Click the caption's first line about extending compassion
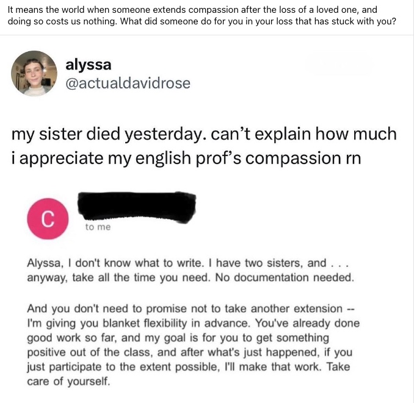 coord(192,10)
